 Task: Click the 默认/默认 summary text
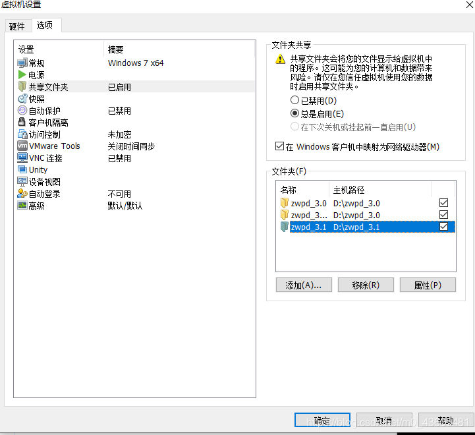click(x=125, y=206)
